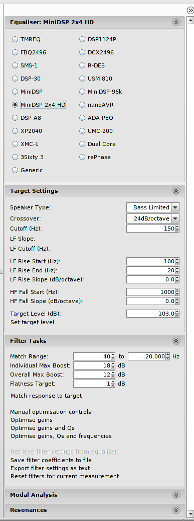Click the LF Rise End field
Viewport: 194px width, 521px height.
click(150, 270)
